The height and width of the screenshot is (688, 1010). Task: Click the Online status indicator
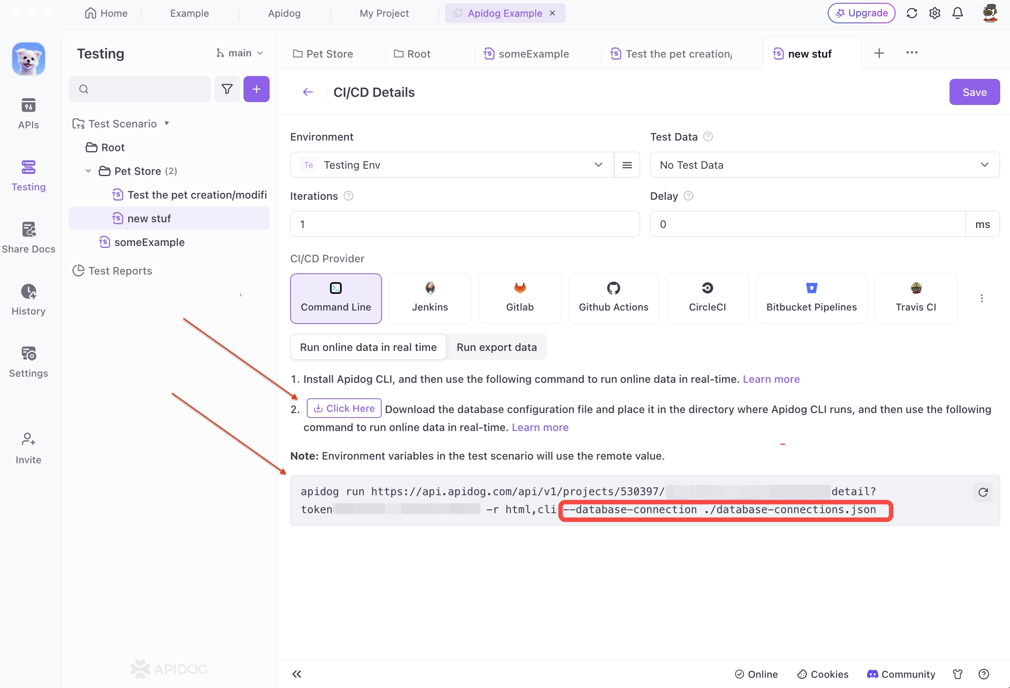tap(756, 674)
